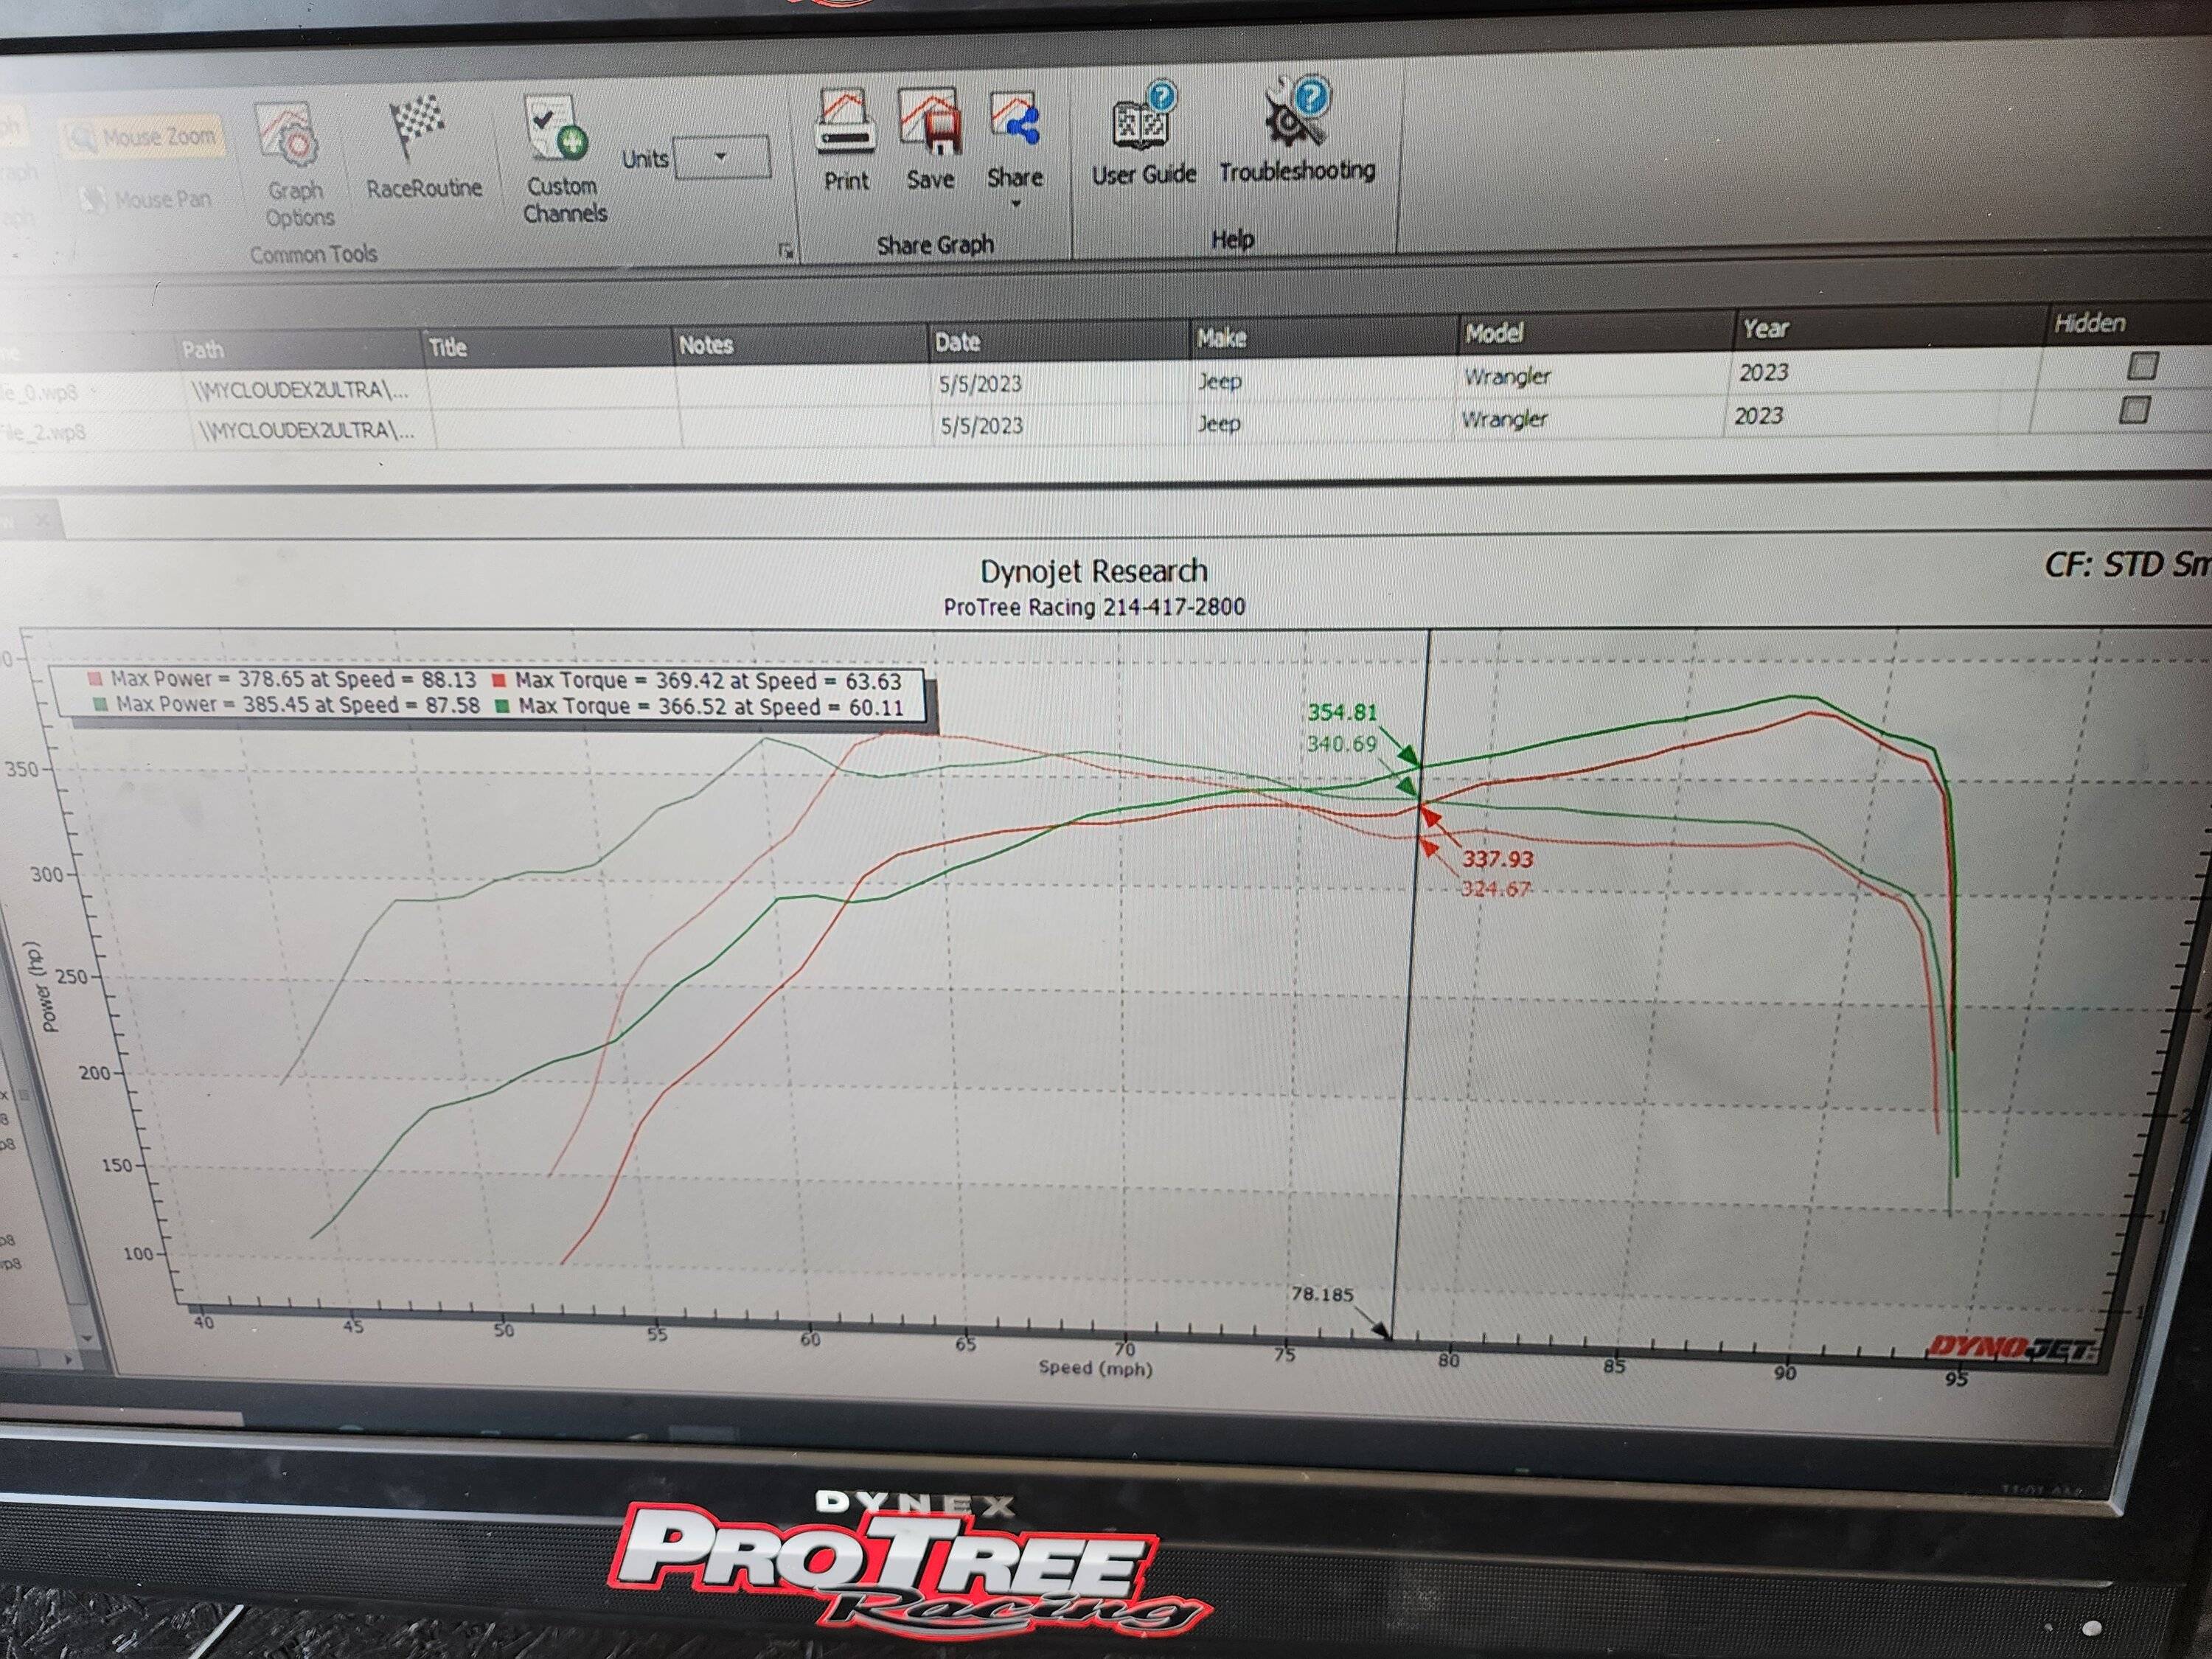Expand the Share dropdown arrow
Screen dimensions: 2212x1659
(1016, 205)
